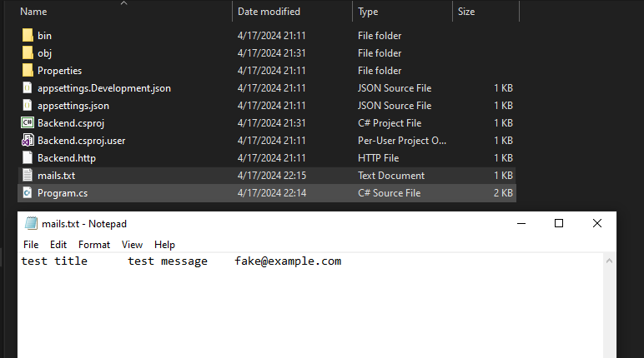Screen dimensions: 644x358
Task: Open the Notepad Help menu
Action: click(164, 245)
